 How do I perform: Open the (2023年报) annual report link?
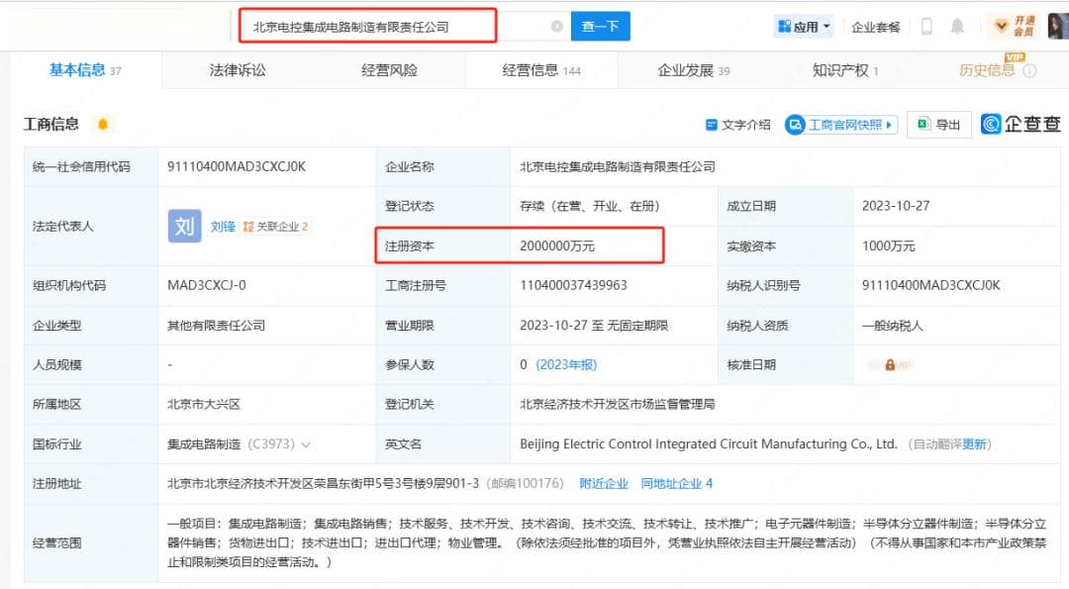[566, 364]
